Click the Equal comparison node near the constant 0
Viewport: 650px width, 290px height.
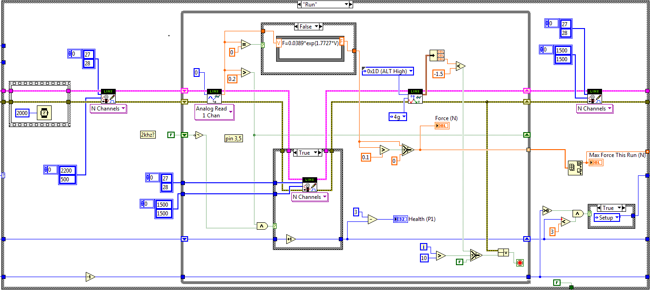click(245, 44)
